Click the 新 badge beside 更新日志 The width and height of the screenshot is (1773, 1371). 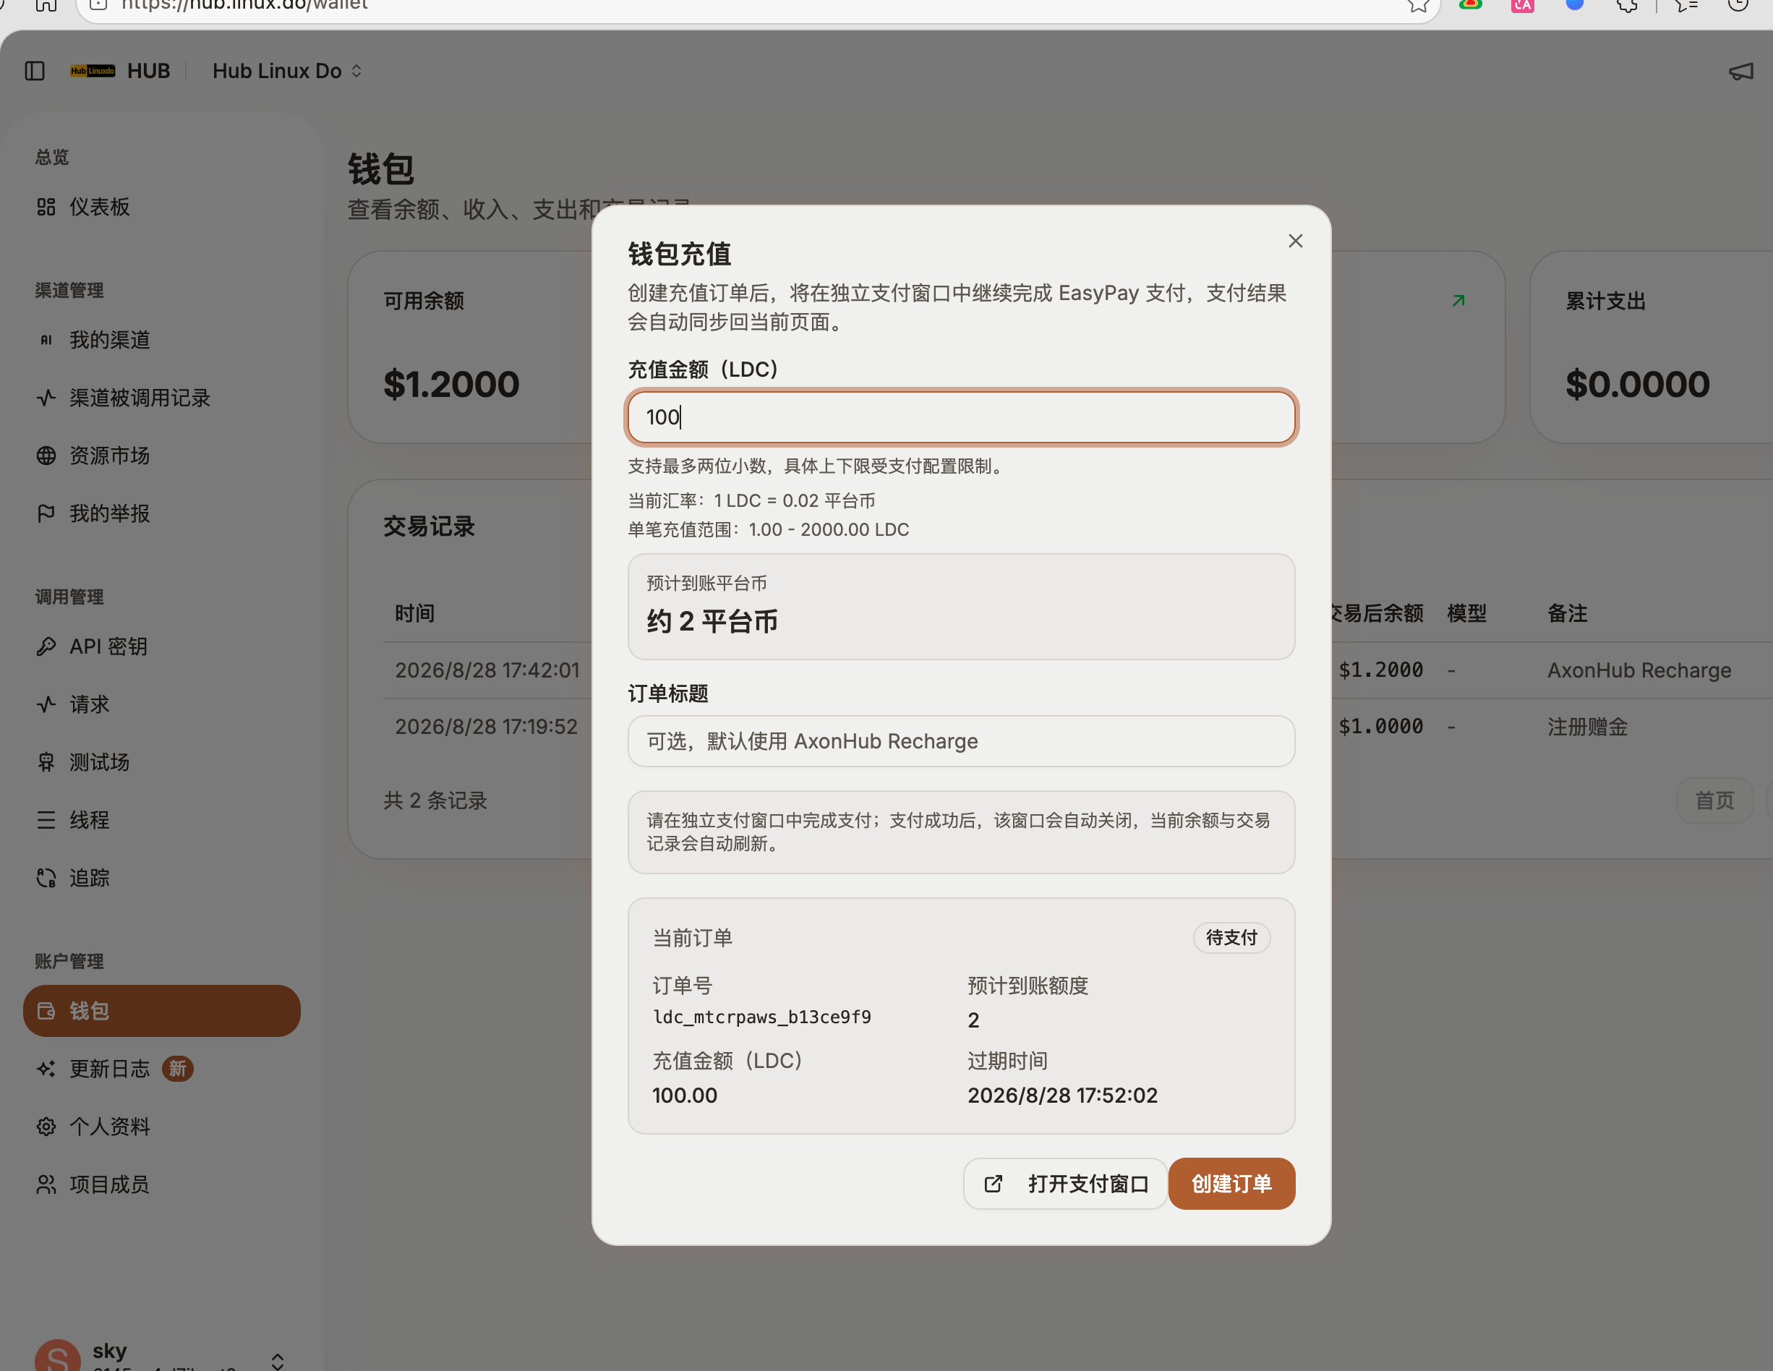[178, 1069]
